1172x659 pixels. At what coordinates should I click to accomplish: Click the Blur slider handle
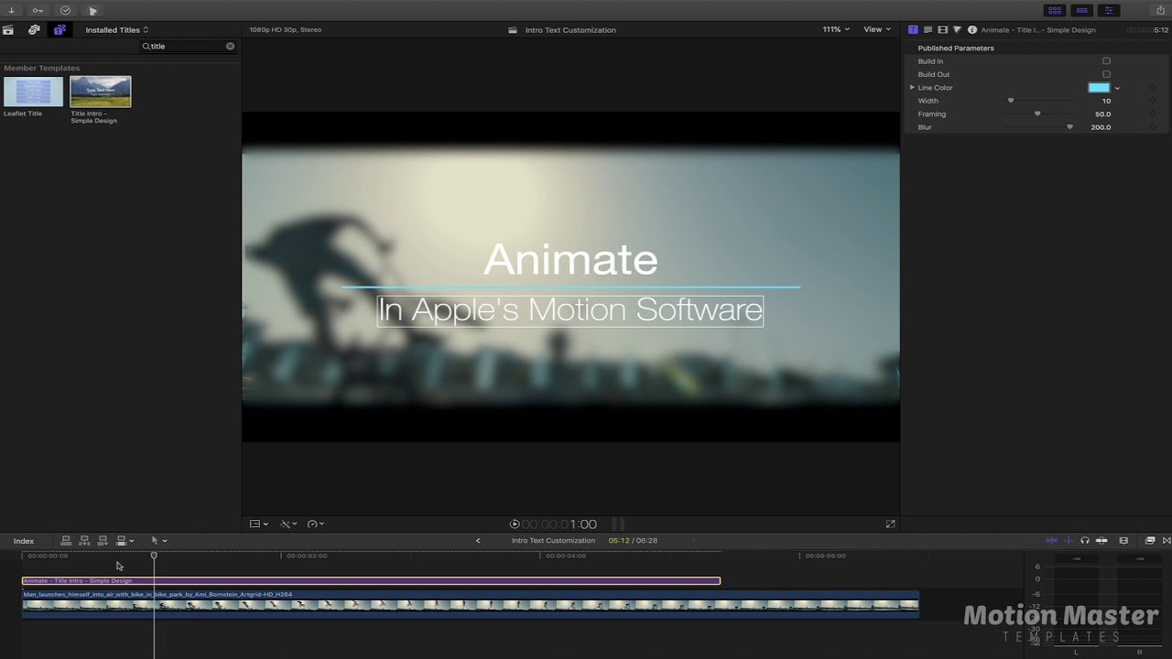1069,127
